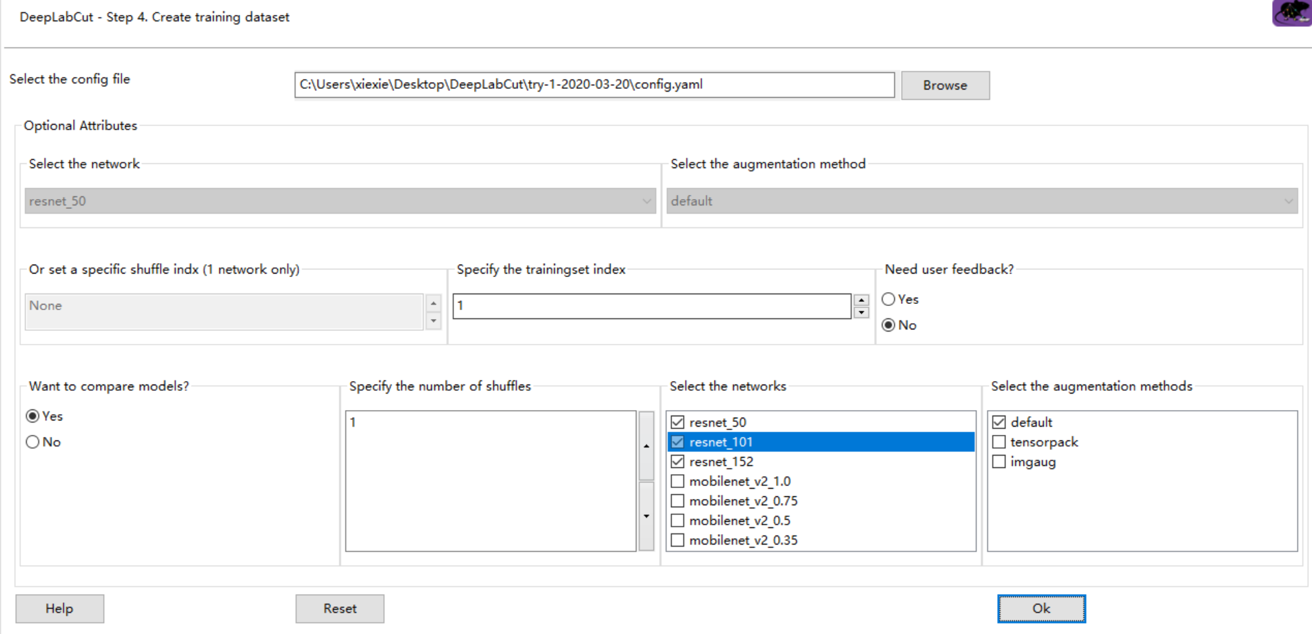Open the default augmentation method dropdown
The width and height of the screenshot is (1312, 634).
(x=982, y=201)
